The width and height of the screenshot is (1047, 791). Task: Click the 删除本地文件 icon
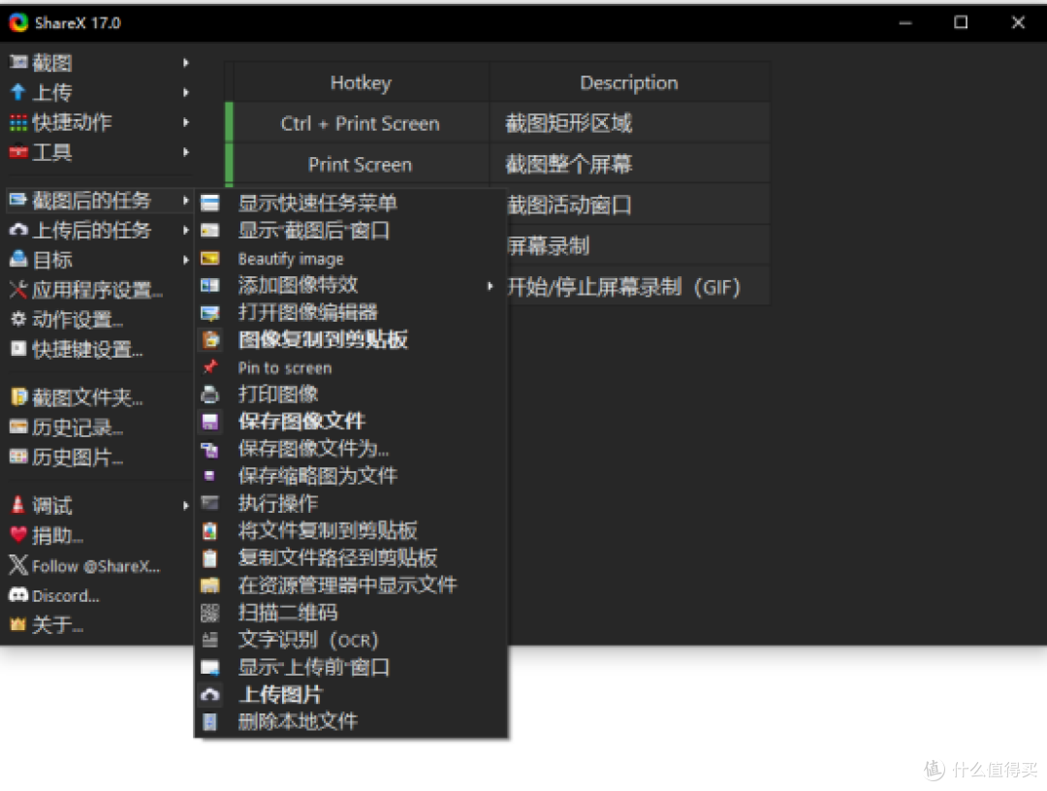(x=209, y=721)
